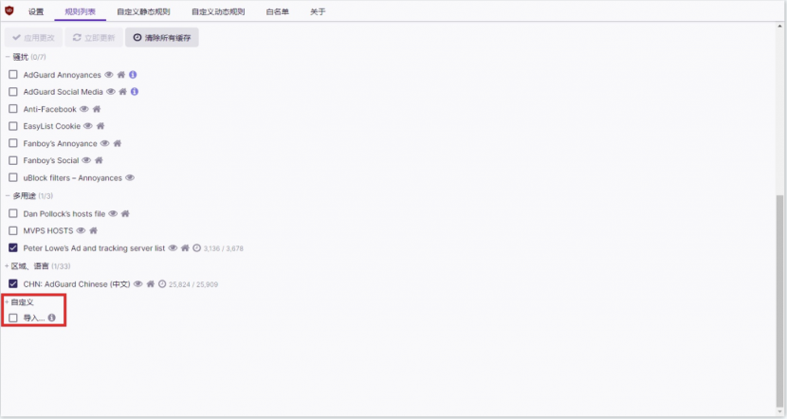787x419 pixels.
Task: Enable uBlock filters Annoyances checkbox
Action: 13,177
